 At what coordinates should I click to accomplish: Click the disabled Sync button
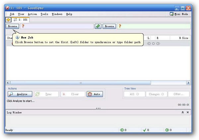pyautogui.click(x=46, y=94)
